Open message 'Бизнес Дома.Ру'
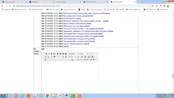Image resolution: width=174 pixels, height=98 pixels. (x=69, y=19)
